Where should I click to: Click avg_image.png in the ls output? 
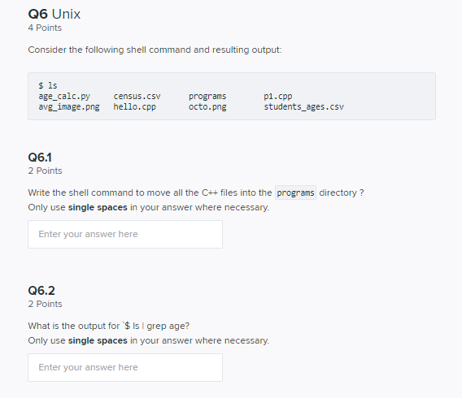69,106
